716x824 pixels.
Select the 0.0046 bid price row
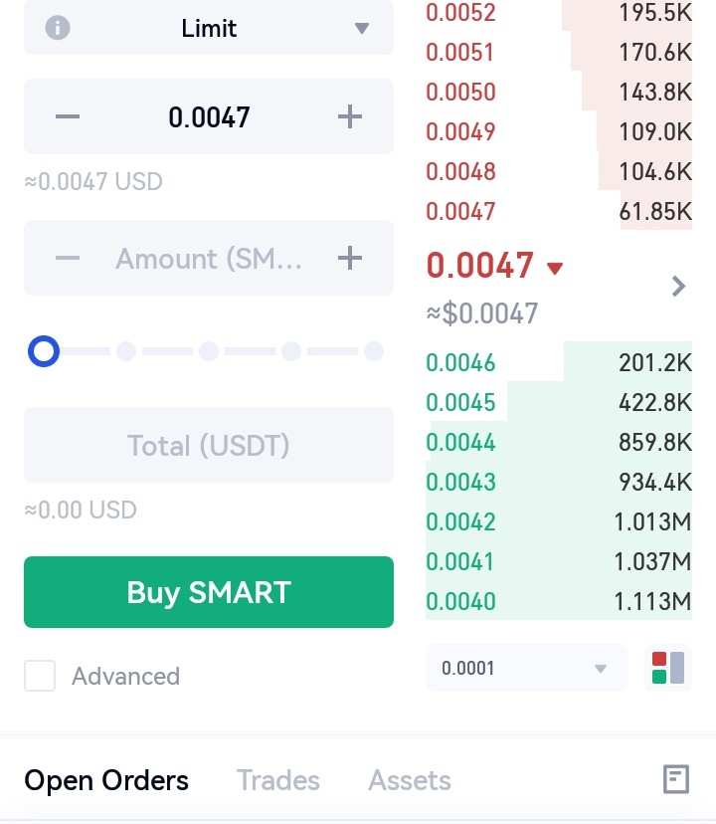pos(559,362)
